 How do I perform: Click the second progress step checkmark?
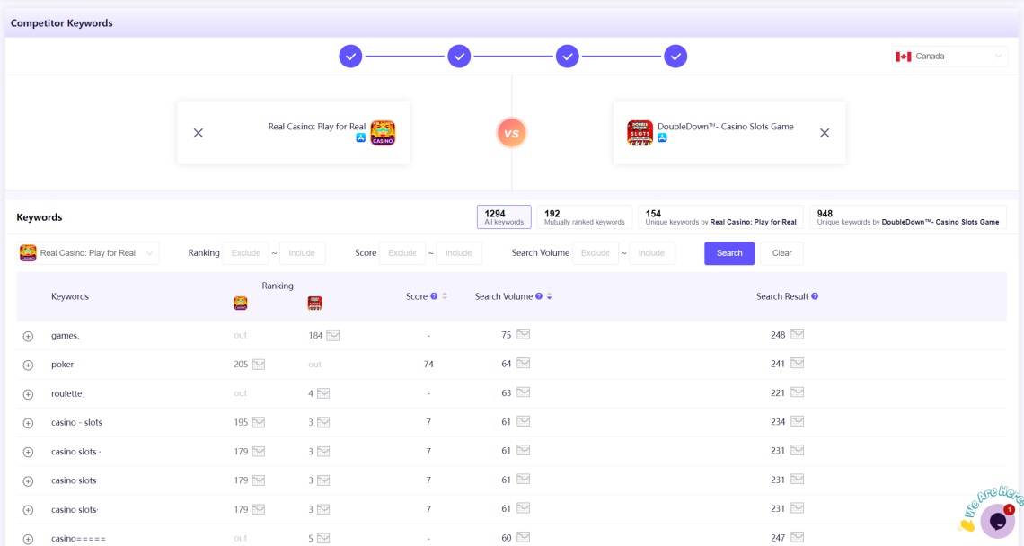coord(459,57)
